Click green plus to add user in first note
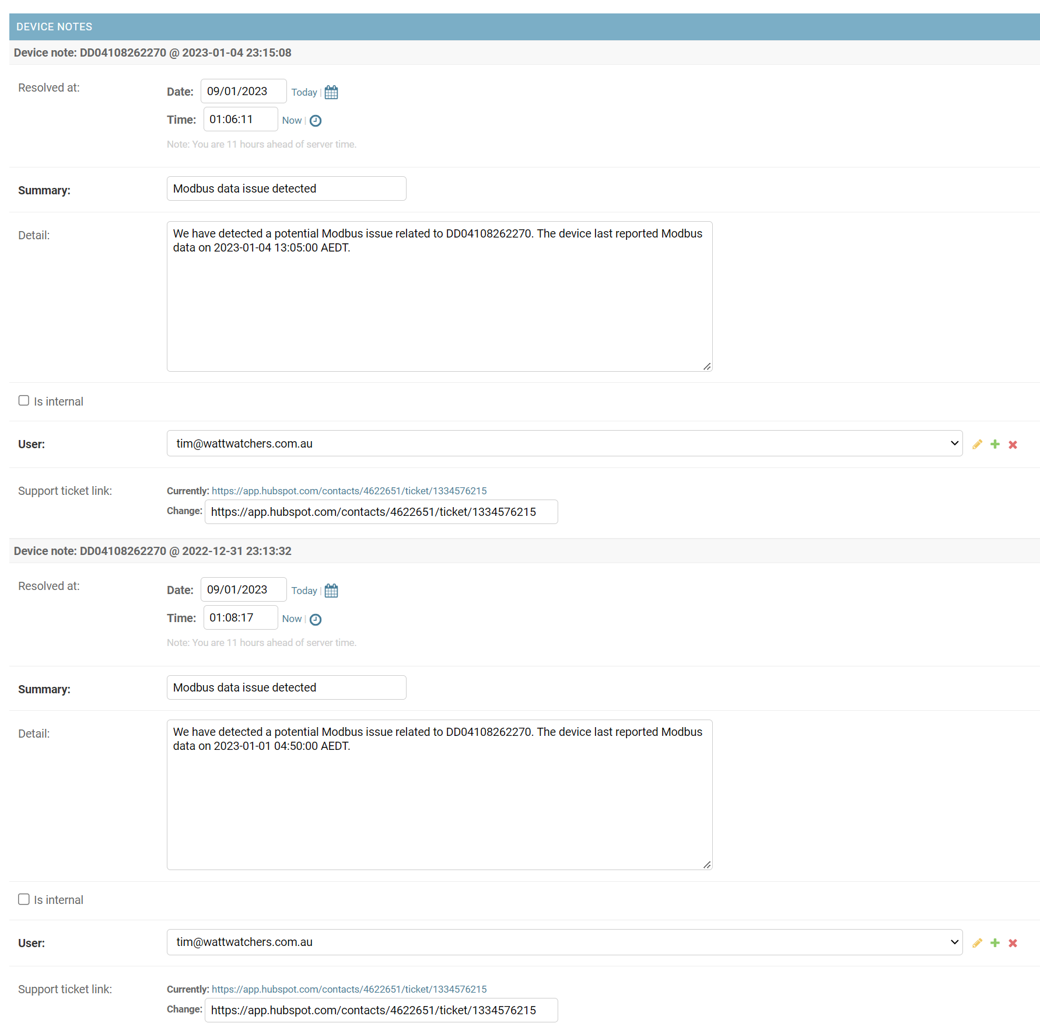1040x1030 pixels. (995, 444)
